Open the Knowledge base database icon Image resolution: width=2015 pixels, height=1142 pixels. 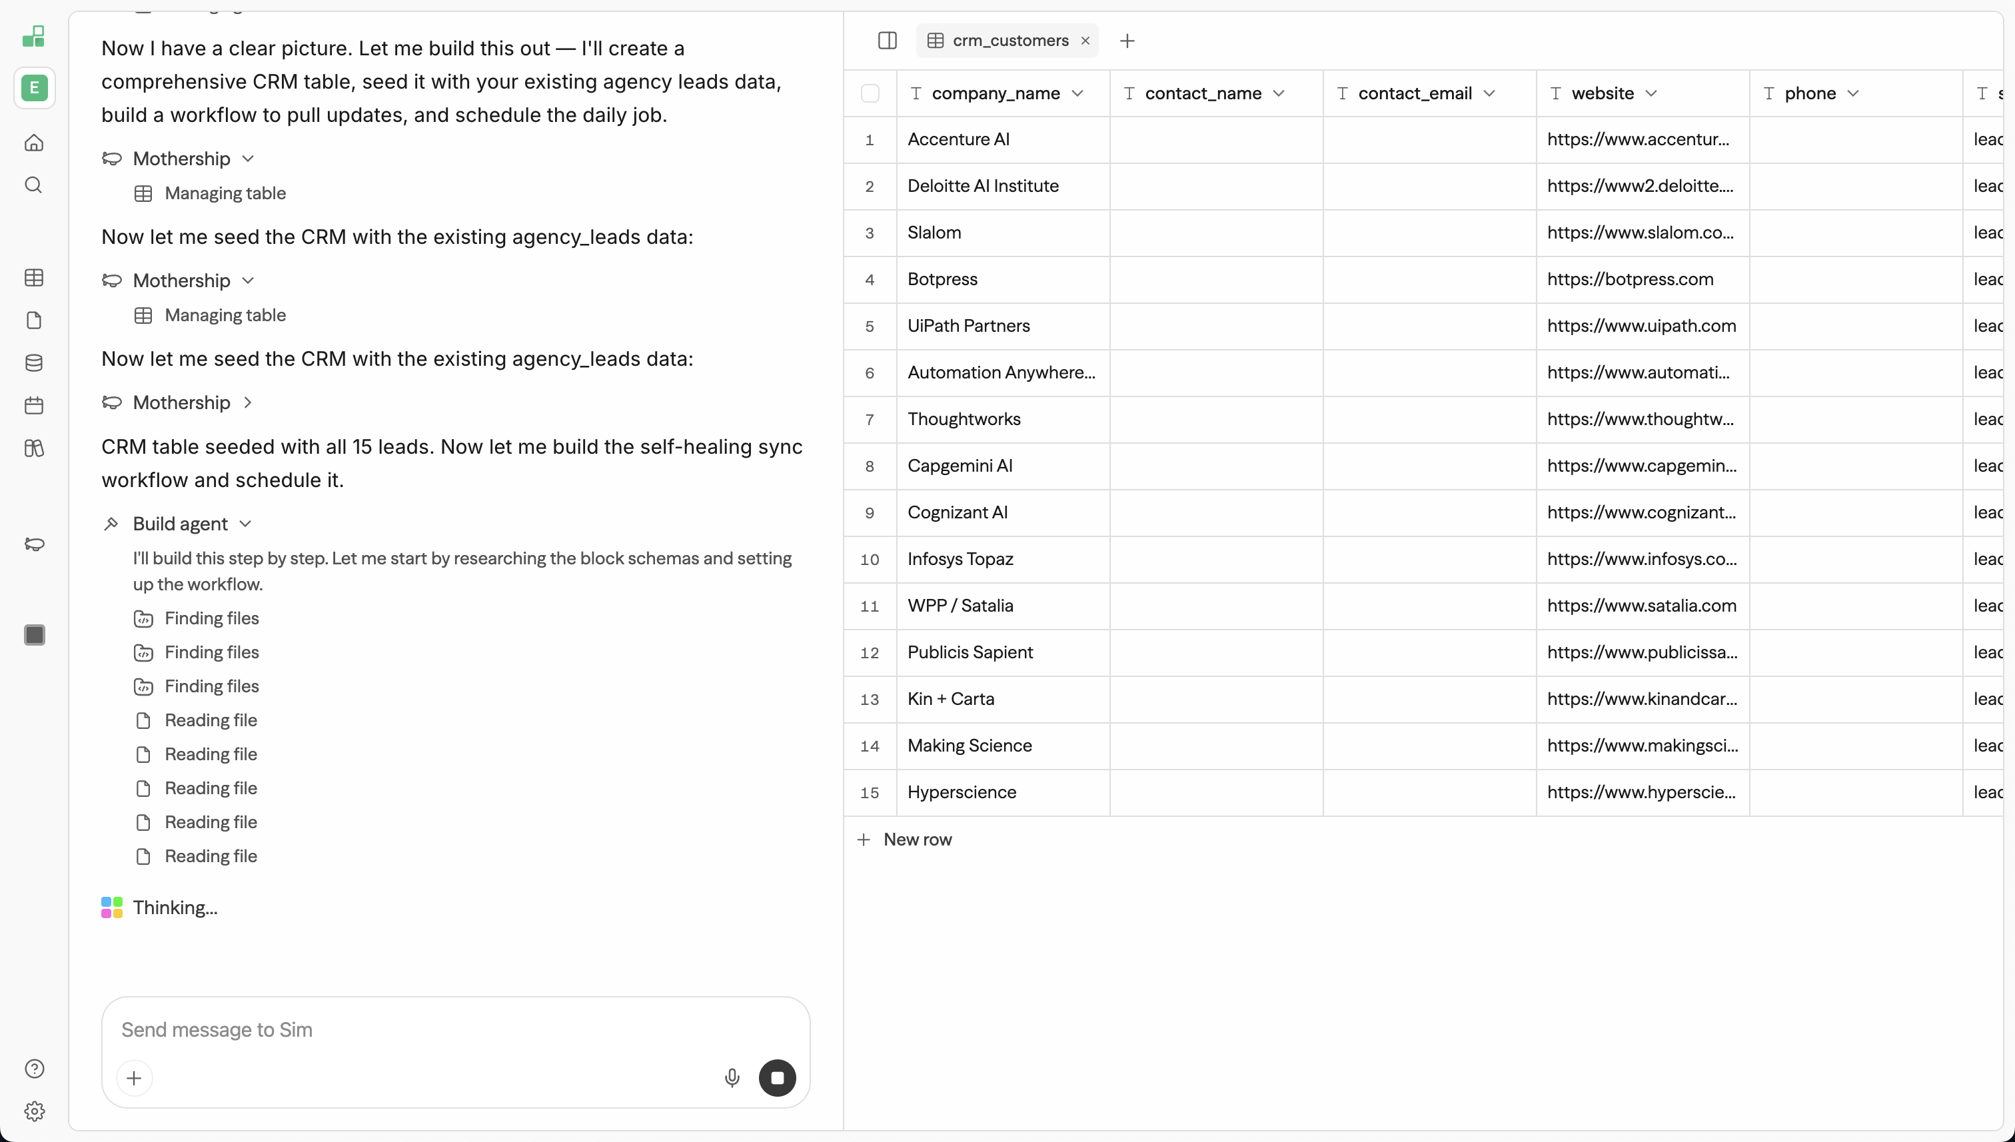coord(34,363)
